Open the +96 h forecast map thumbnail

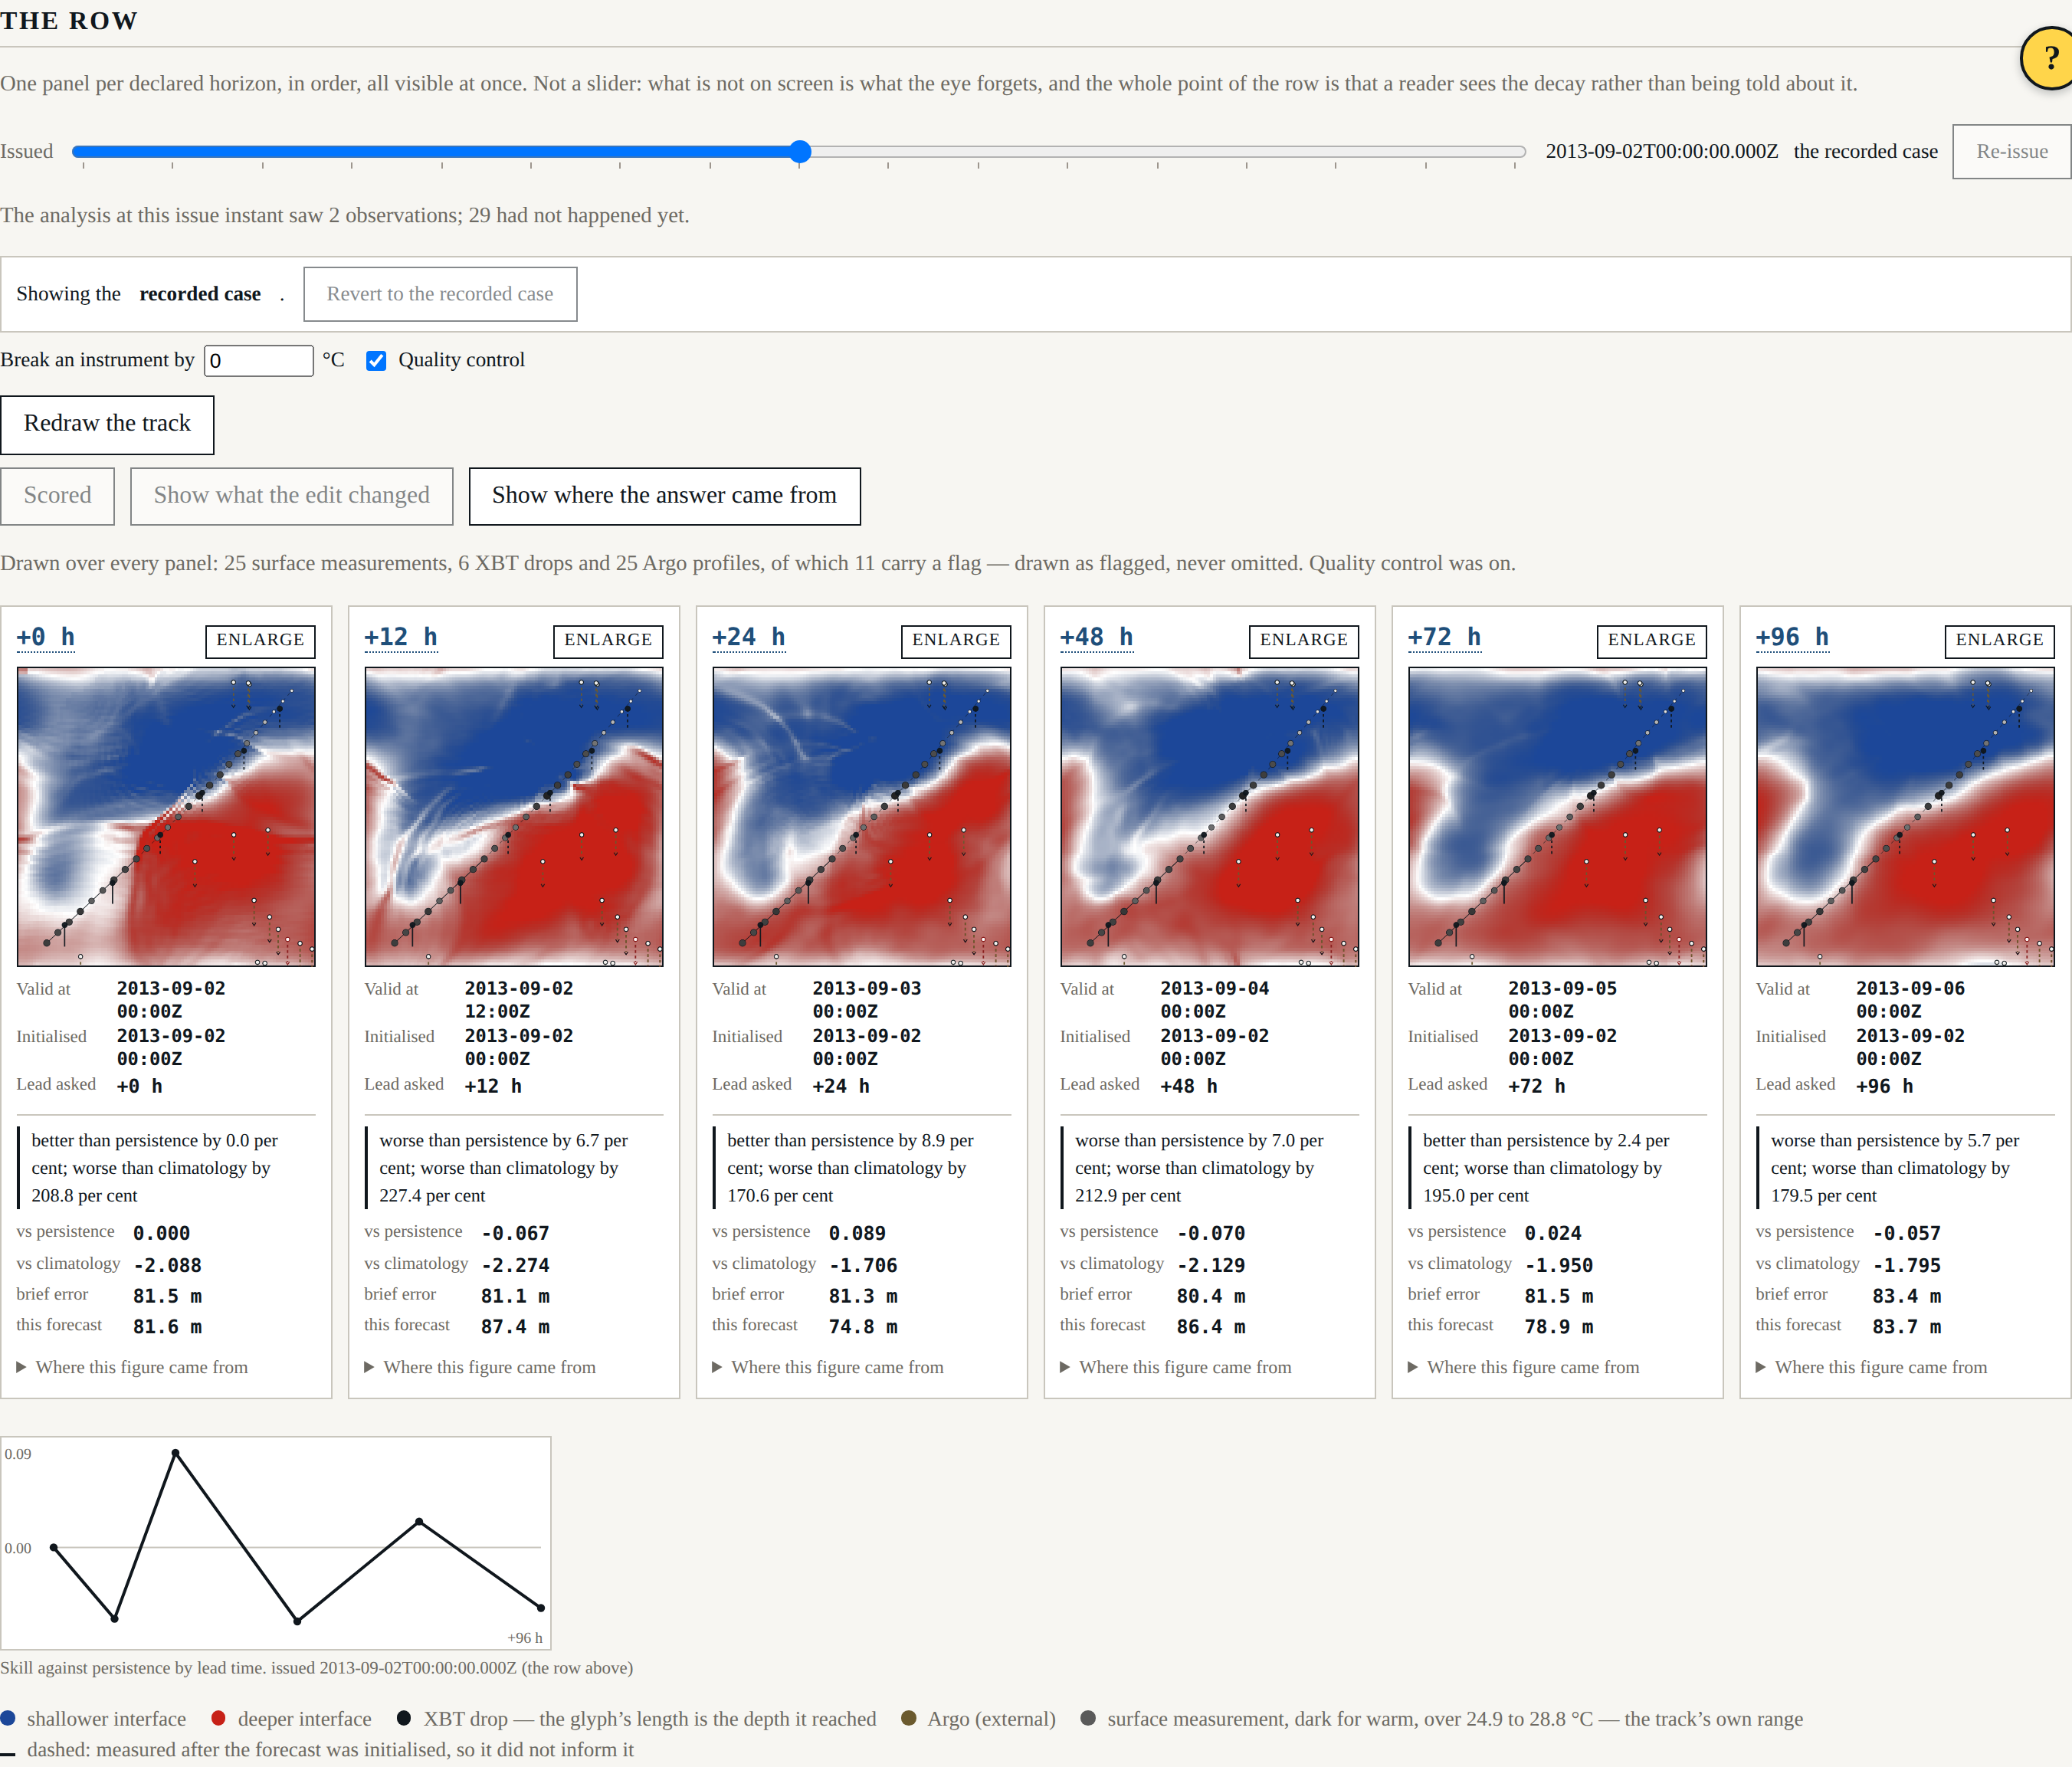[x=1906, y=817]
